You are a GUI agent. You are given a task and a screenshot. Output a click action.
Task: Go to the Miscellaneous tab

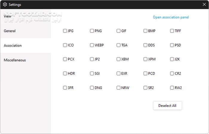click(x=15, y=60)
